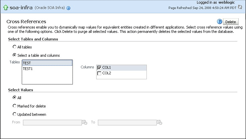The width and height of the screenshot is (246, 139).
Task: Click the Oracle SOA Infra label
Action: [50, 8]
